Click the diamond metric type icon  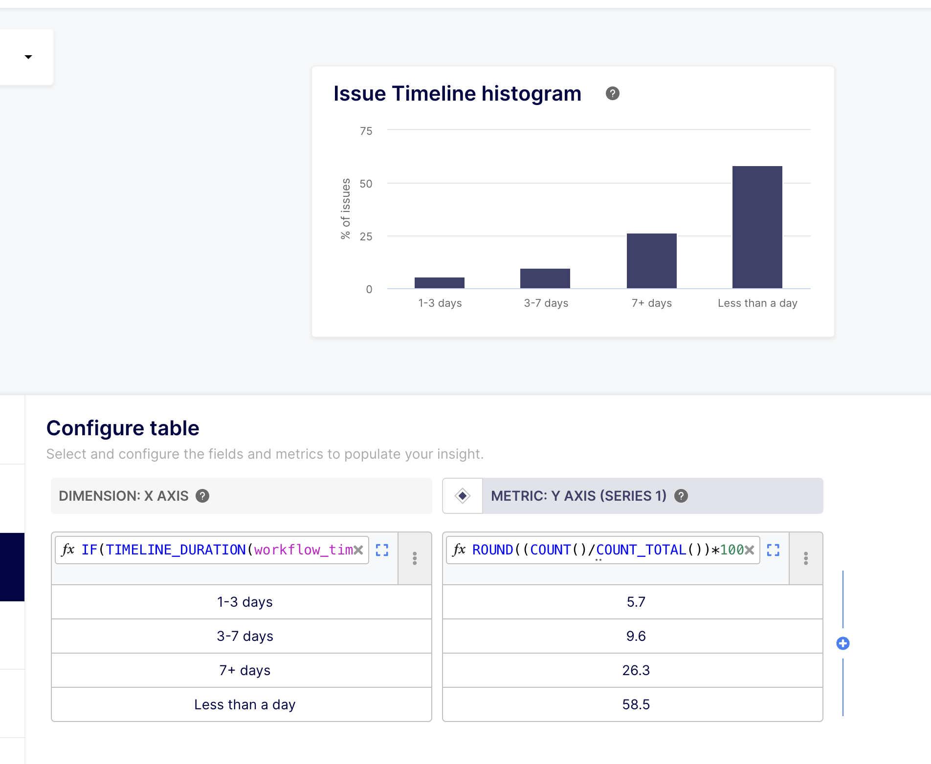click(x=462, y=496)
